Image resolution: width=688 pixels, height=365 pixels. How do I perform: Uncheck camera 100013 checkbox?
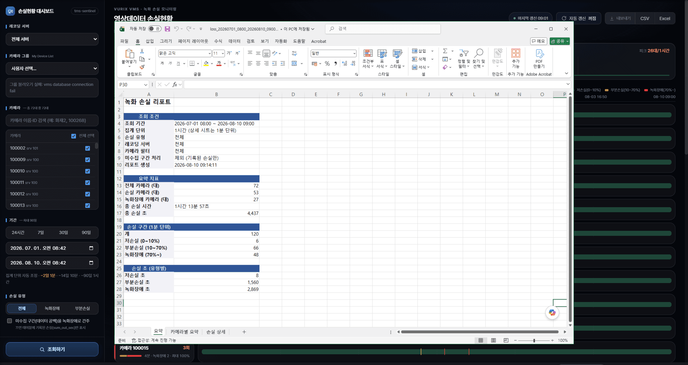pos(87,205)
